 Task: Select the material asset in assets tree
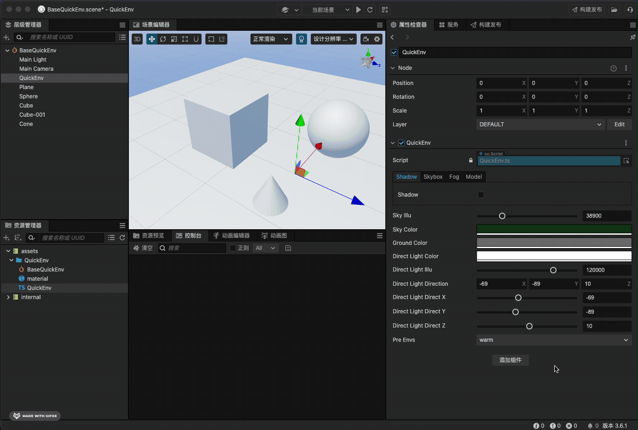[x=37, y=279]
